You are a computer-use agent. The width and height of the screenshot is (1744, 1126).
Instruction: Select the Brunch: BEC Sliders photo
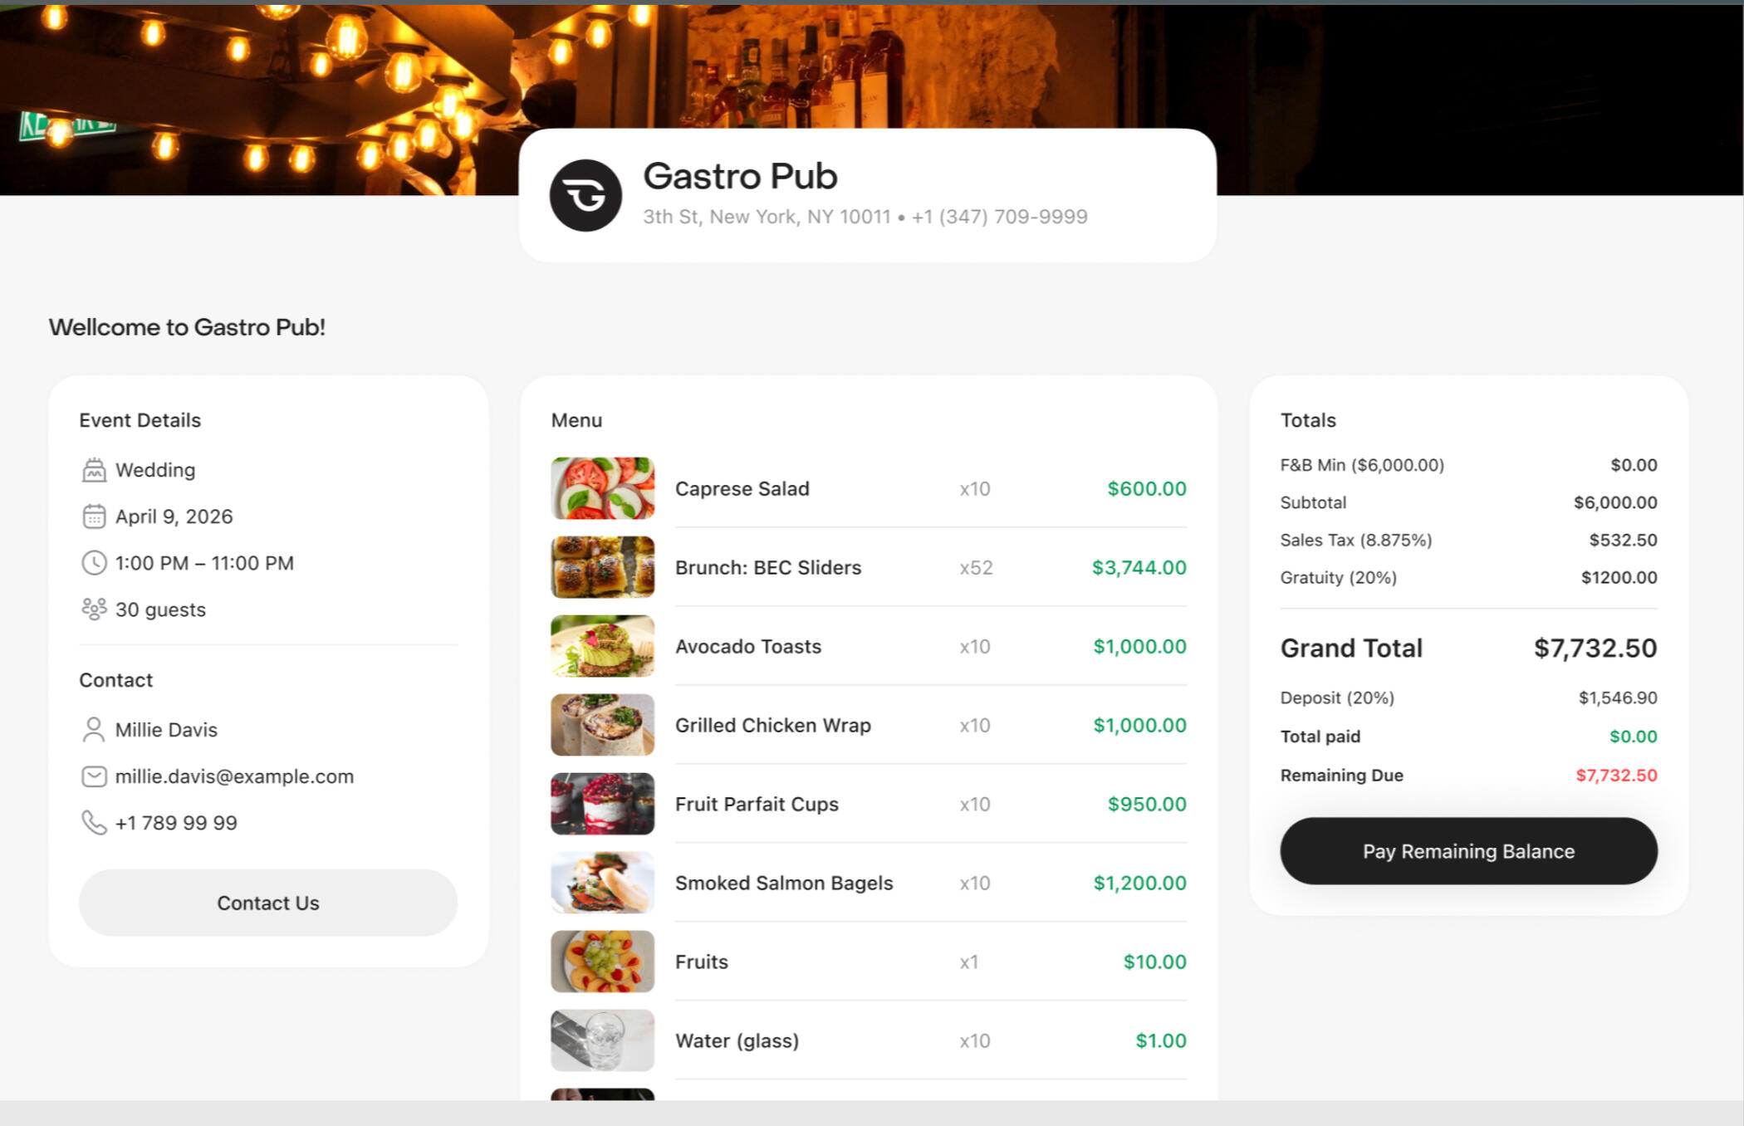pos(602,567)
